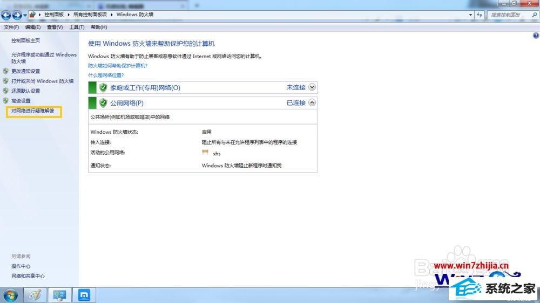Viewport: 540px width, 303px height.
Task: Click green shield icon for 家庭或工作(专用)网络
Action: 103,87
